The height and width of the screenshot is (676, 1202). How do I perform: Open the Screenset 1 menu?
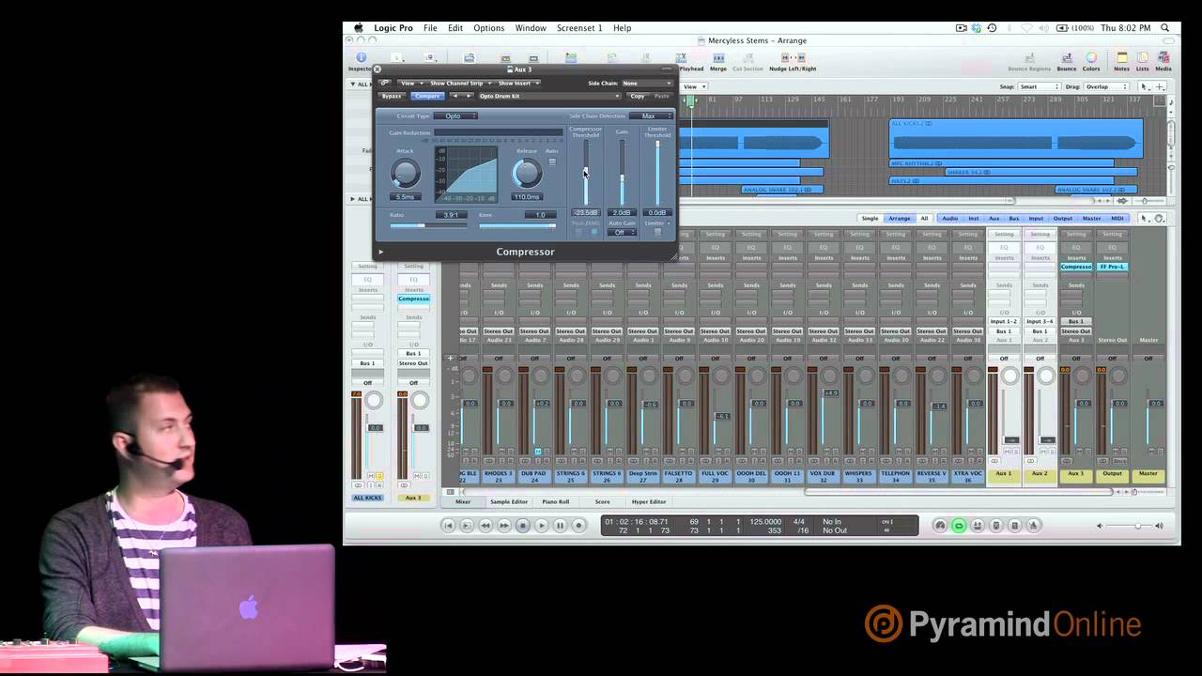tap(579, 28)
